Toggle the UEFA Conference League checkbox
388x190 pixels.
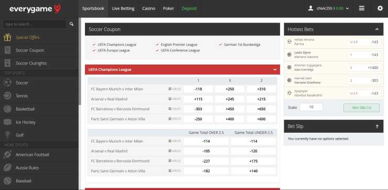point(157,50)
